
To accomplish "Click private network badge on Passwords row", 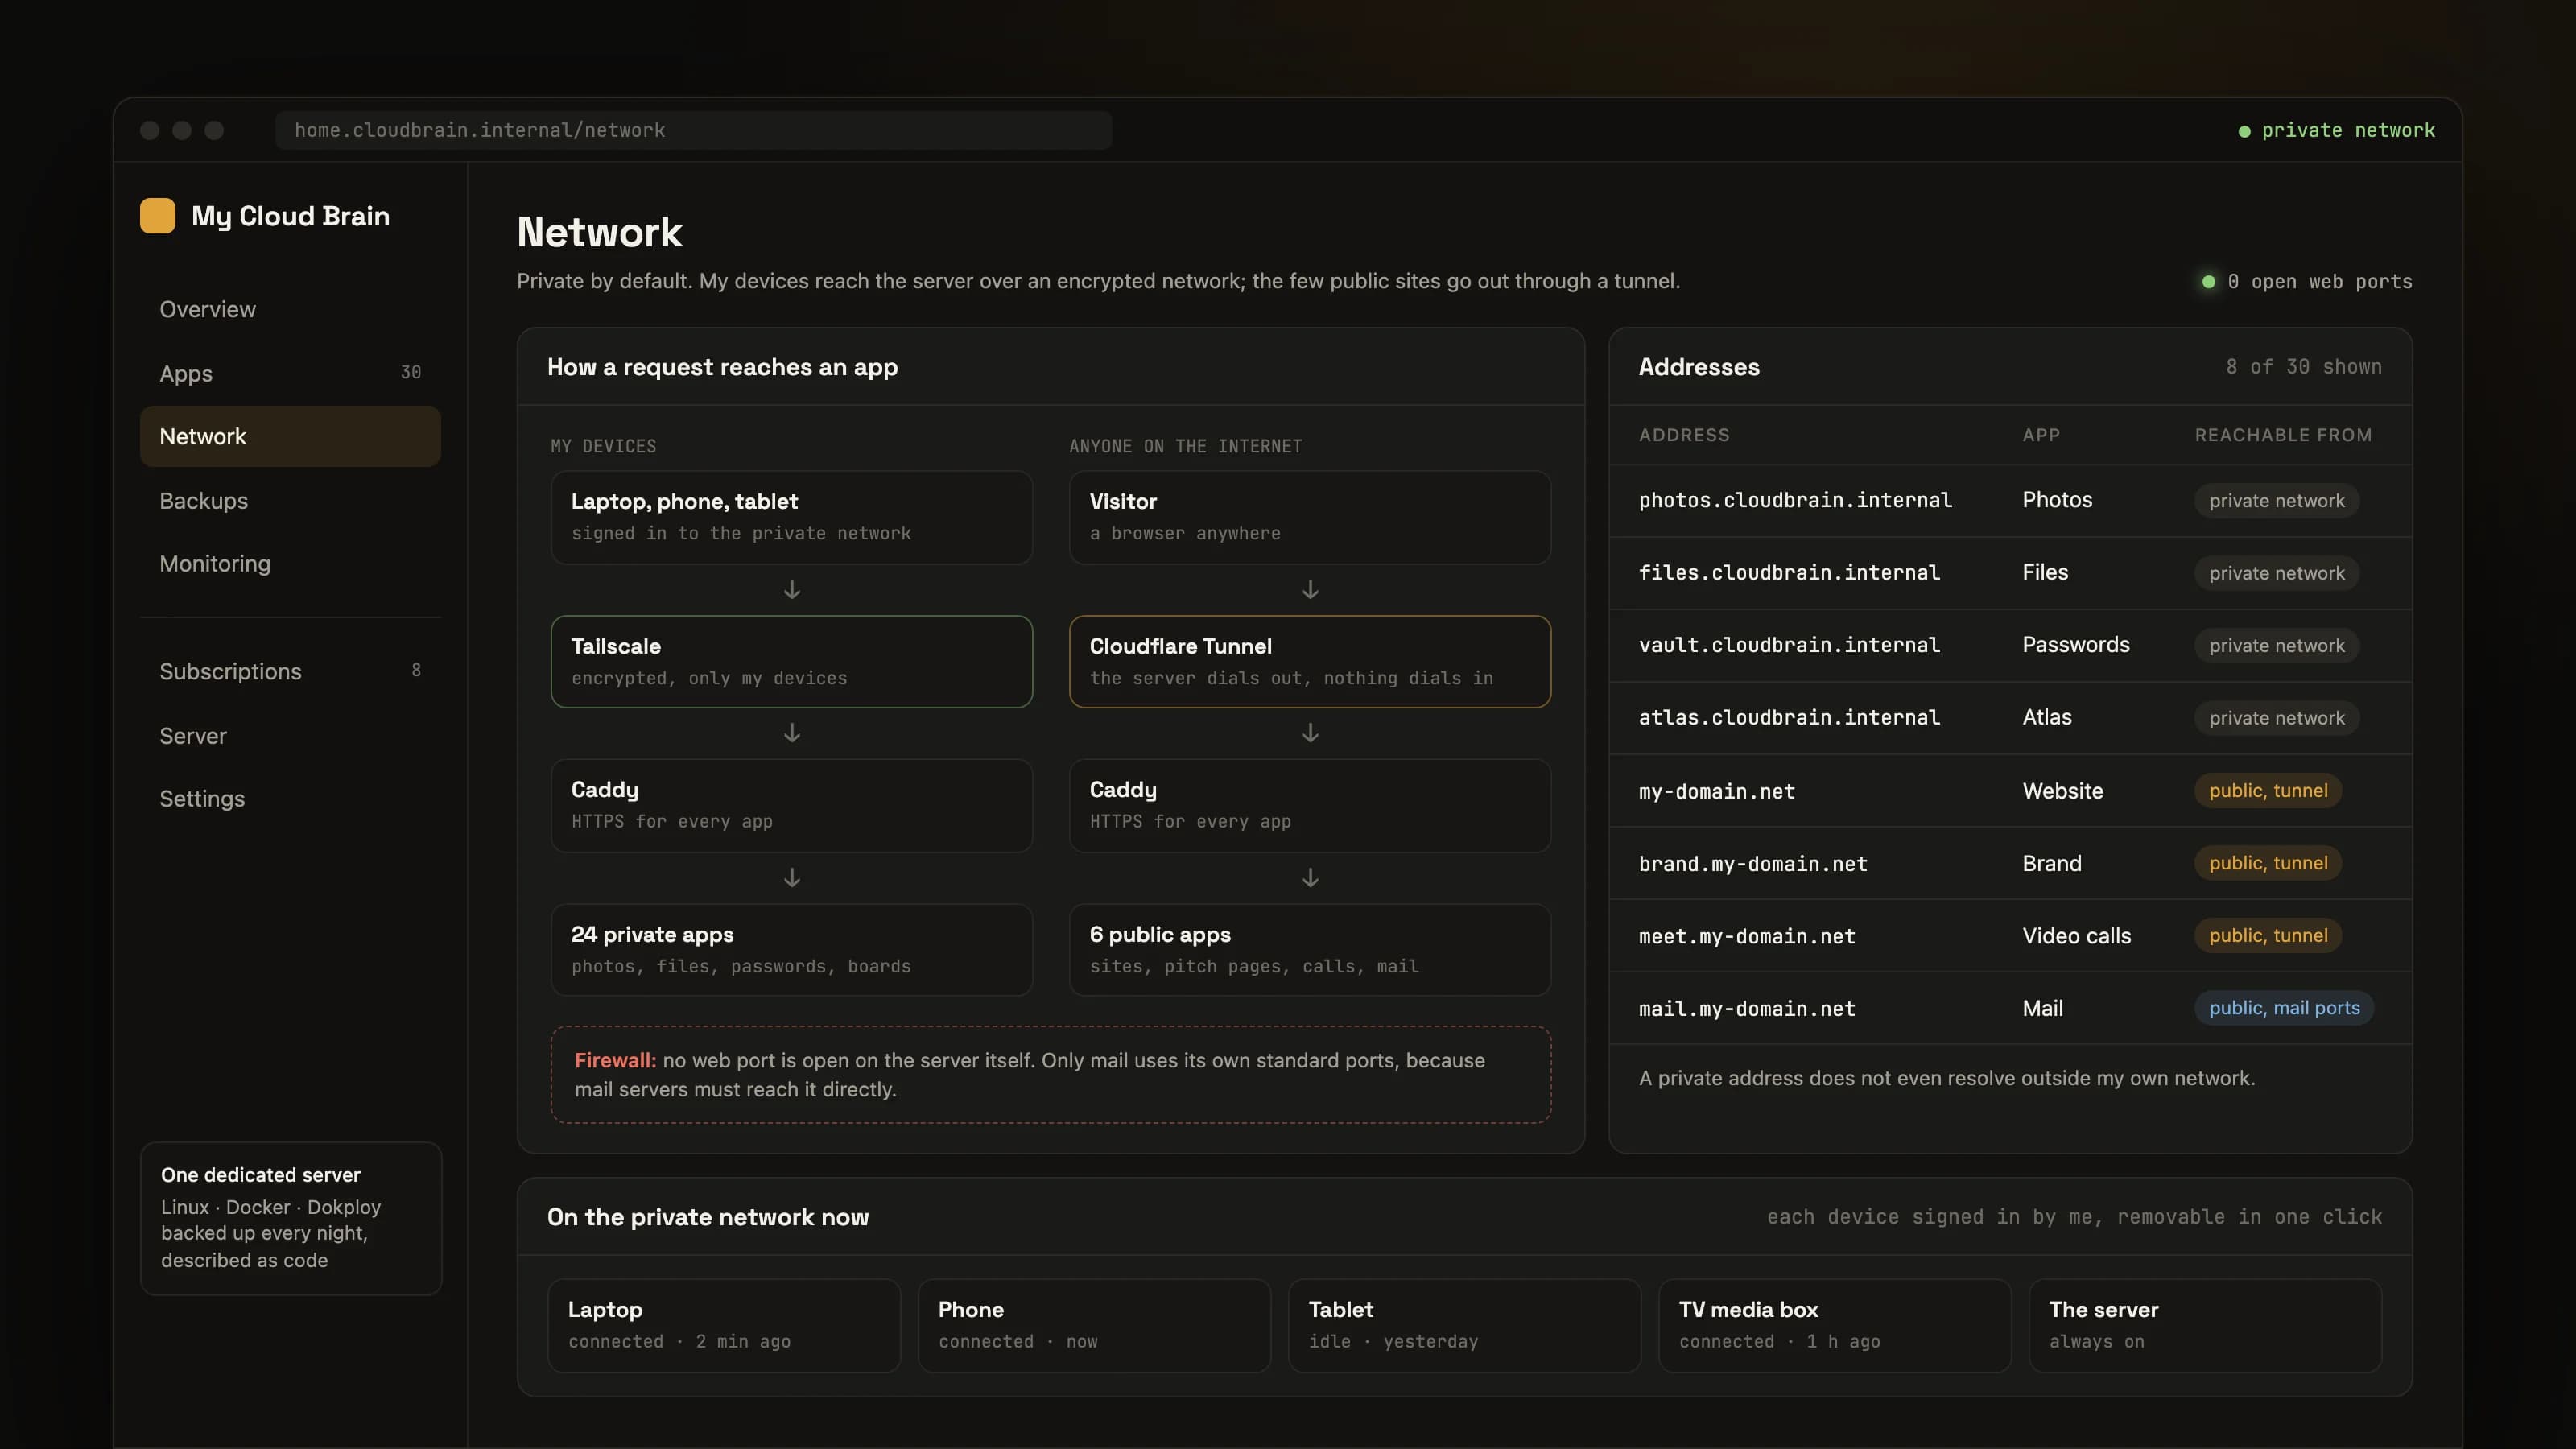I will pyautogui.click(x=2276, y=645).
